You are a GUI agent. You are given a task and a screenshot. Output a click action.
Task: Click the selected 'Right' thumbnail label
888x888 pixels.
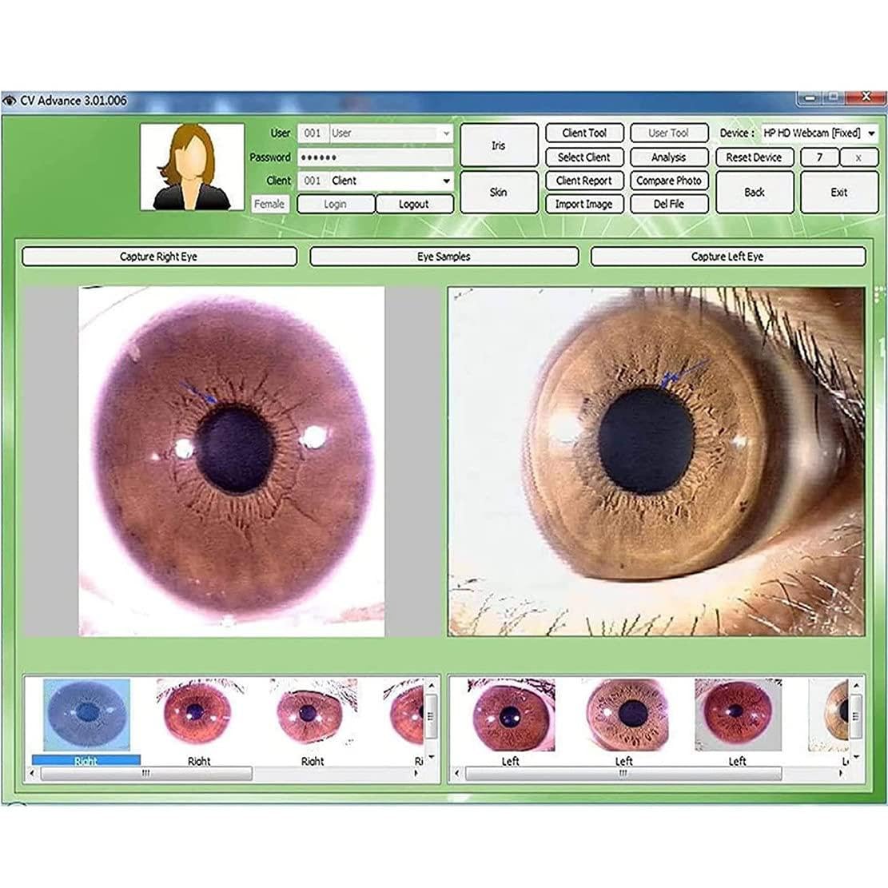86,761
